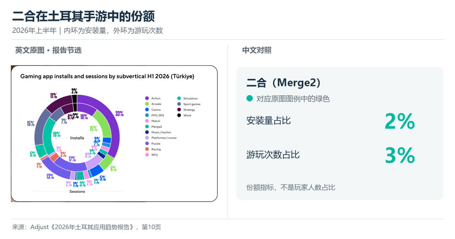Viewport: 455px width, 239px height.
Task: Click the 17% Puzzle installs label
Action: click(x=72, y=159)
